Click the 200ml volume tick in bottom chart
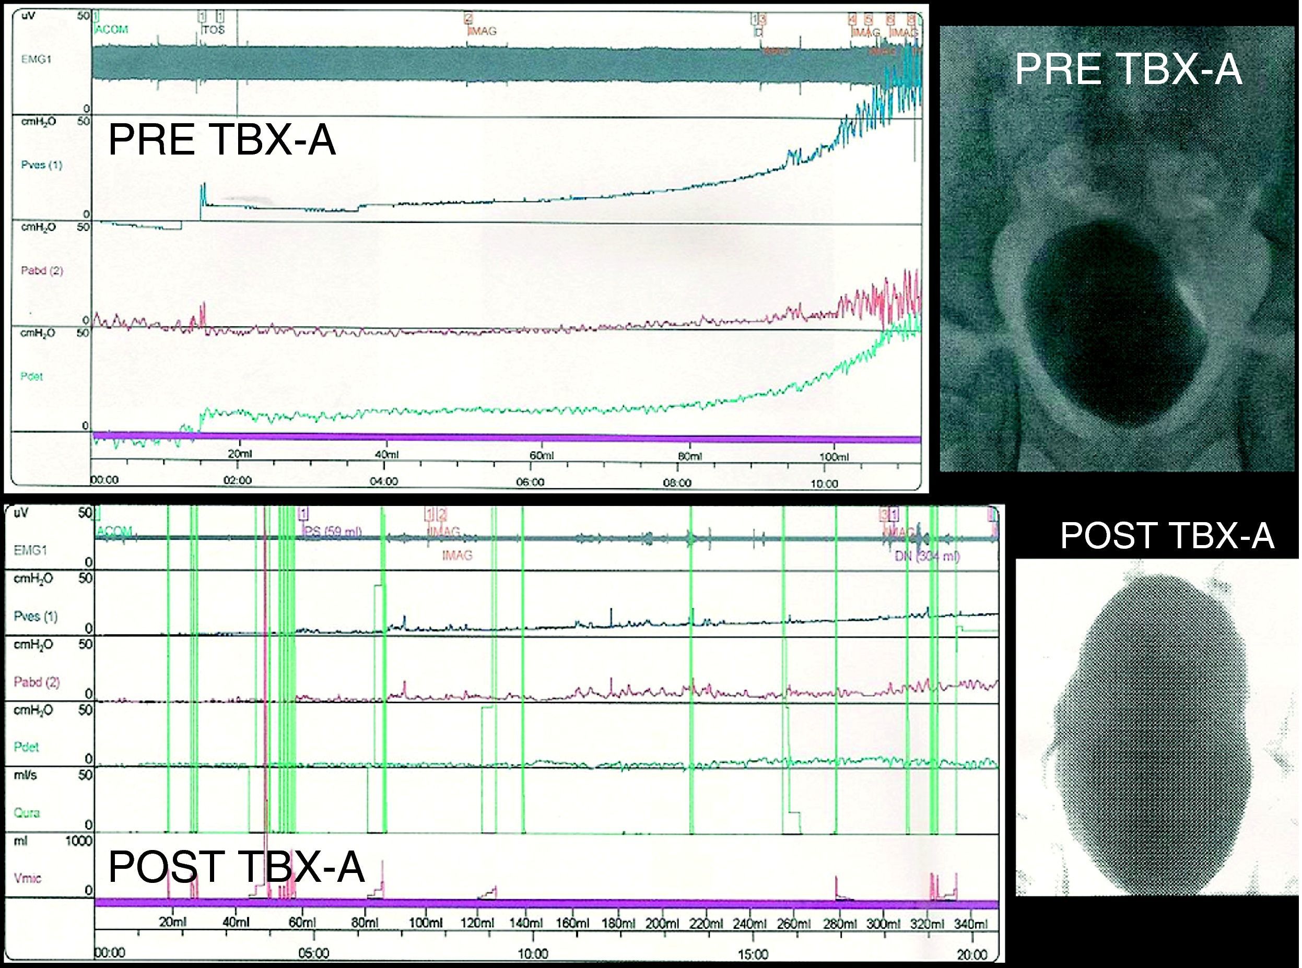This screenshot has height=968, width=1302. tap(662, 924)
